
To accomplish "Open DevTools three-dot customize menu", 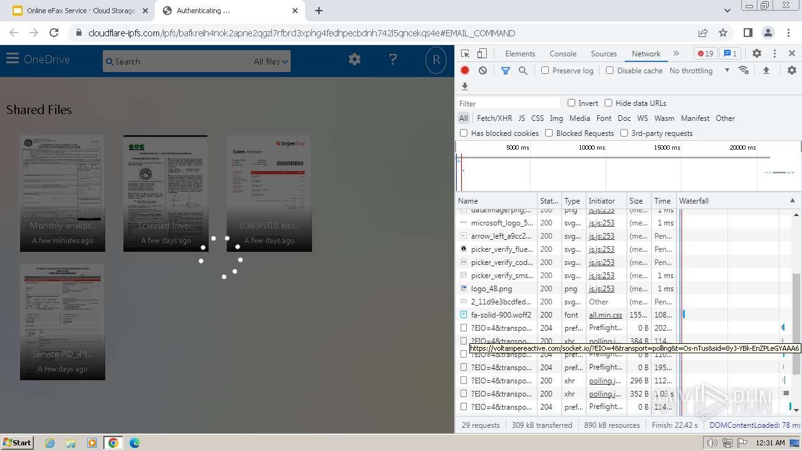I will click(774, 54).
